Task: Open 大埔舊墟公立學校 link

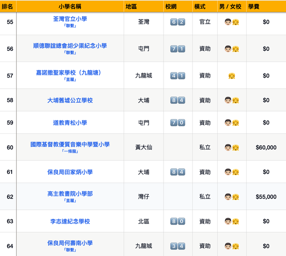Action: pyautogui.click(x=70, y=100)
